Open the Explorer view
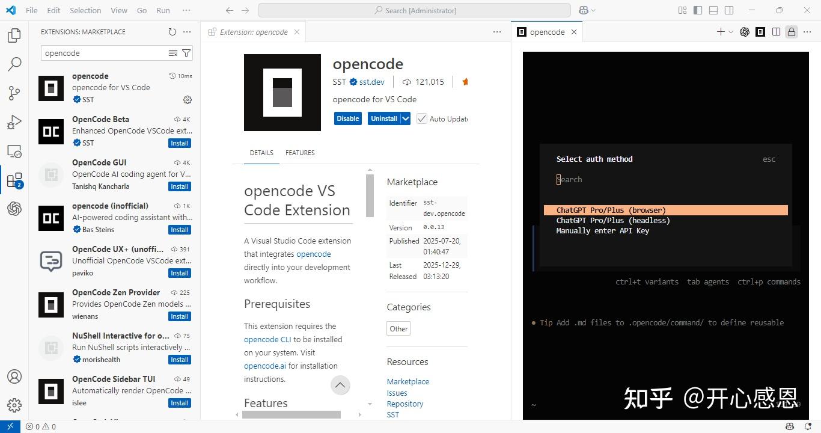The height and width of the screenshot is (433, 821). click(14, 35)
